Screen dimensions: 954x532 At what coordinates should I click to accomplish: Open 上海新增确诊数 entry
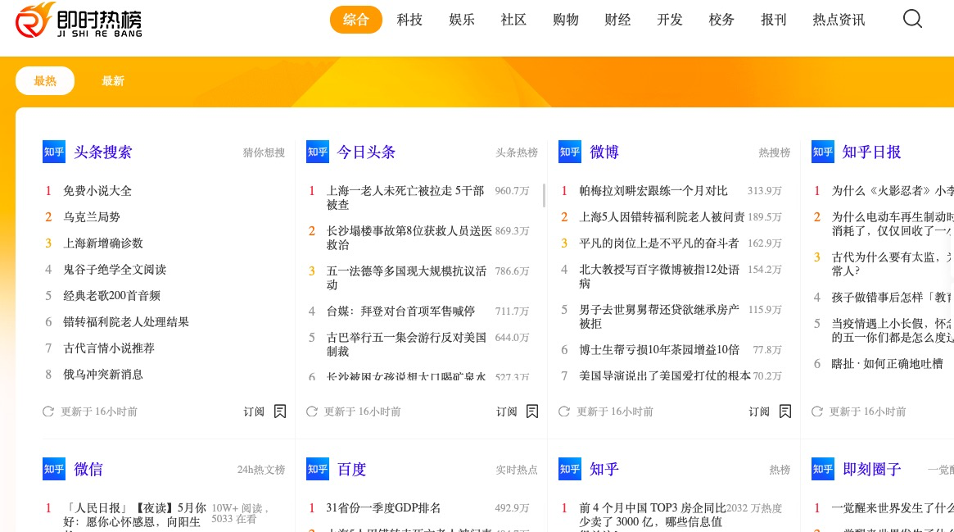click(103, 243)
